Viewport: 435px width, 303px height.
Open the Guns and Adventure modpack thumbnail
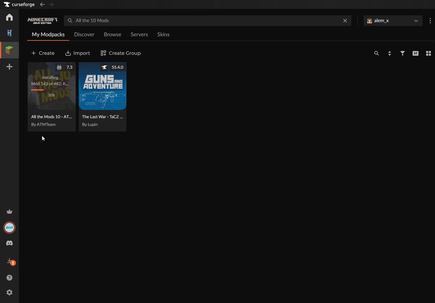(x=103, y=86)
